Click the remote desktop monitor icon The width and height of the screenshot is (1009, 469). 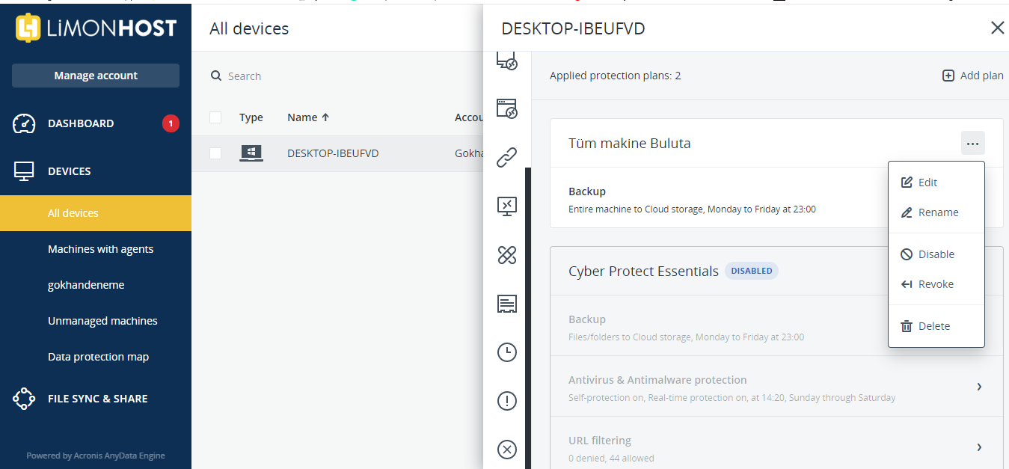[x=507, y=206]
